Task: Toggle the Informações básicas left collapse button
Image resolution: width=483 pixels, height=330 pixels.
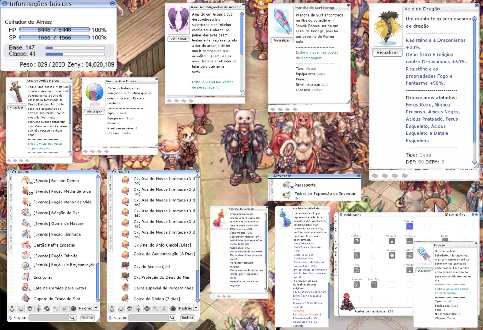Action: (x=4, y=4)
